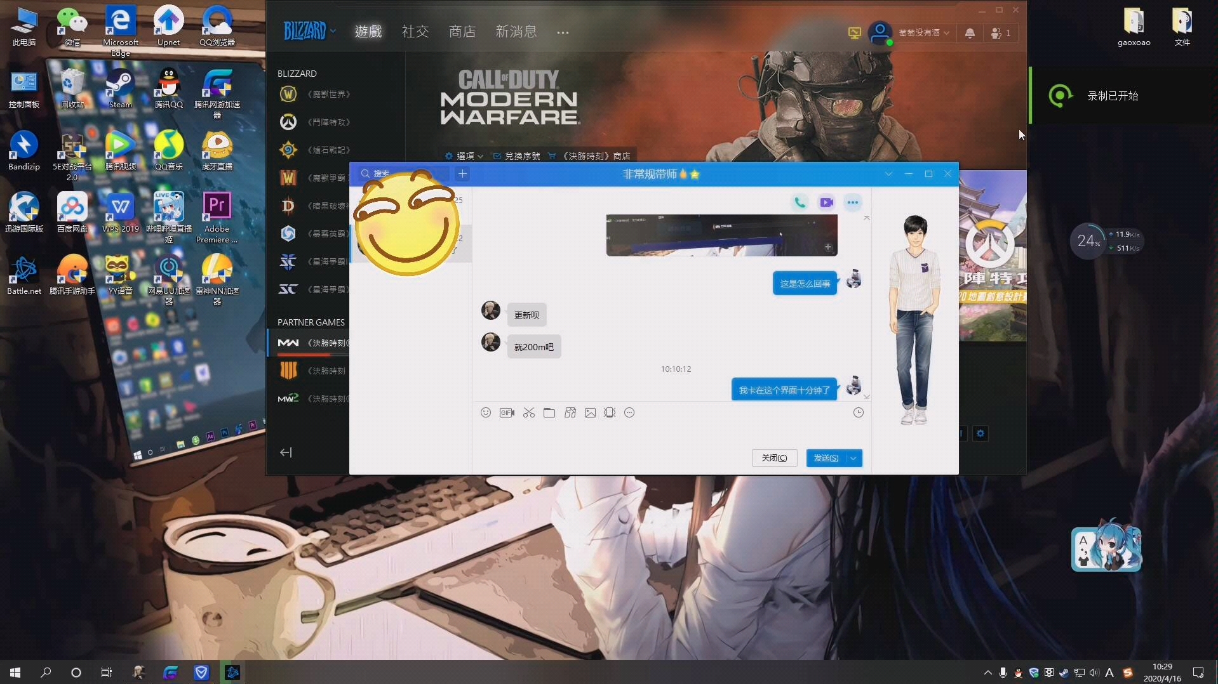This screenshot has width=1218, height=684.
Task: Open taskbar Battle.net app icon
Action: tap(232, 673)
